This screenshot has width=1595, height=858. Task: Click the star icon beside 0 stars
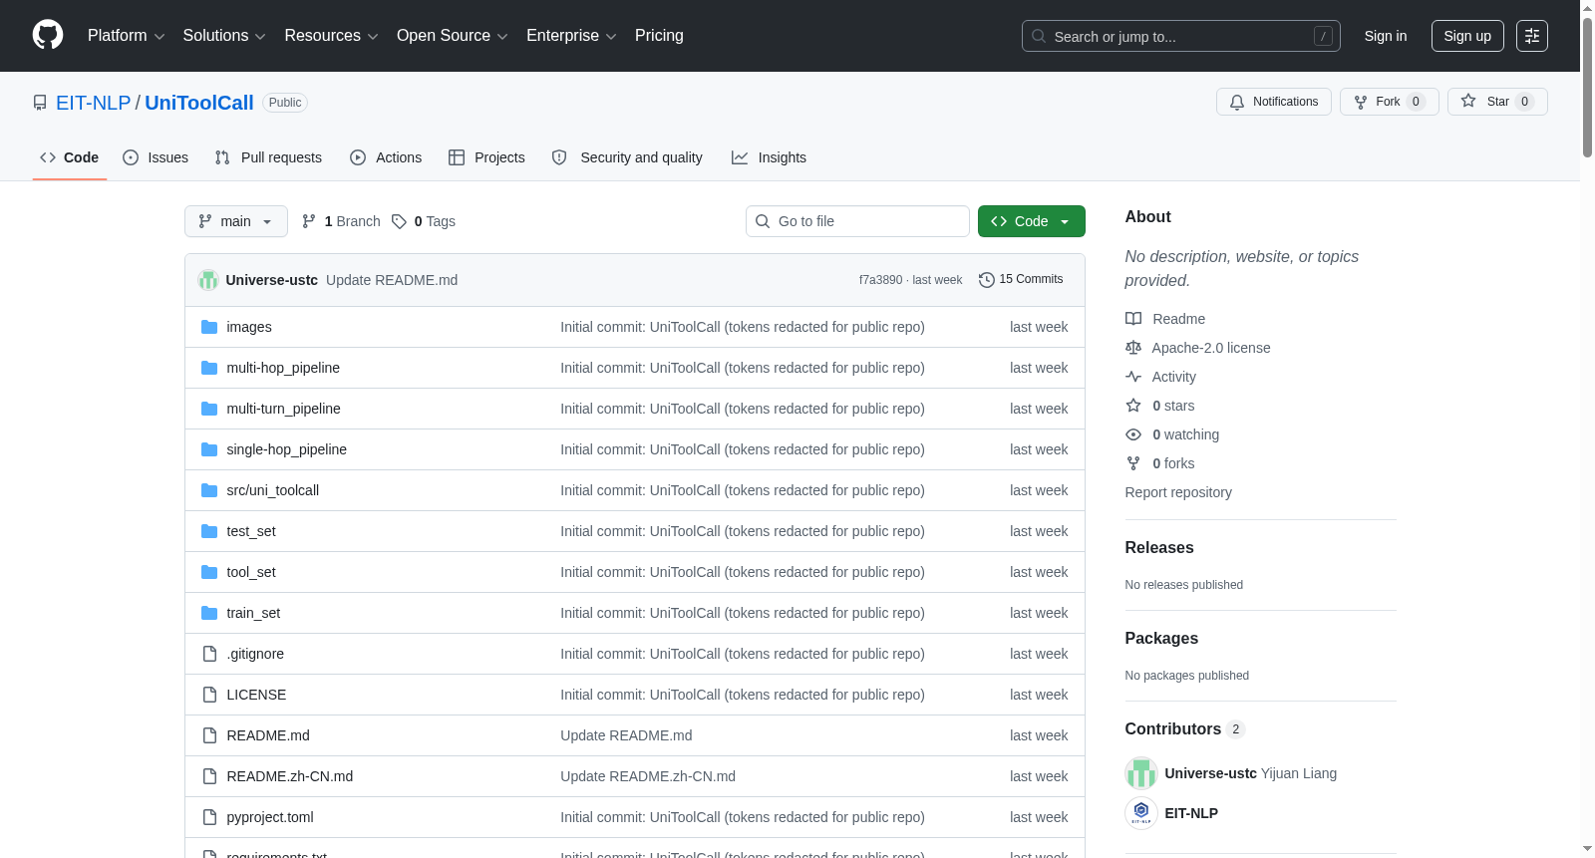(1133, 406)
